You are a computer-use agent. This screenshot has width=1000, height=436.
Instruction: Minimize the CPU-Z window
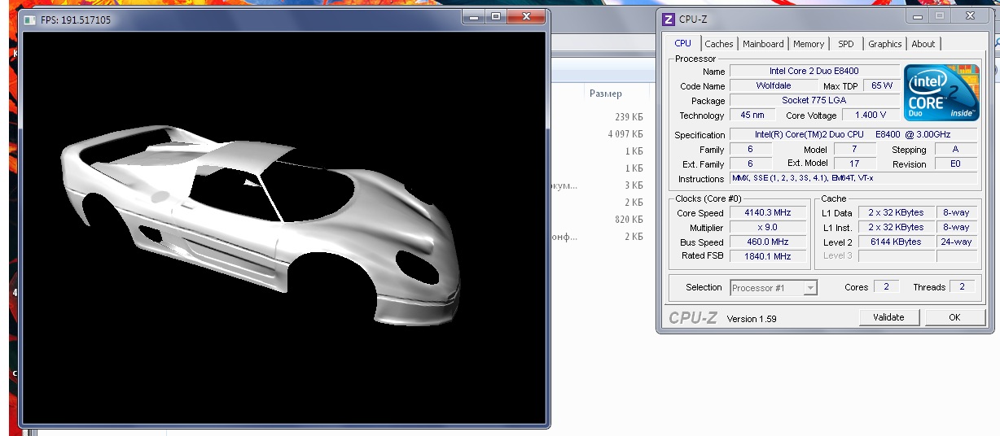(x=919, y=16)
